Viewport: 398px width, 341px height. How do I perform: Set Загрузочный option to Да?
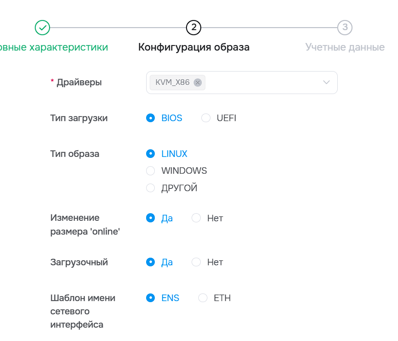(x=150, y=262)
